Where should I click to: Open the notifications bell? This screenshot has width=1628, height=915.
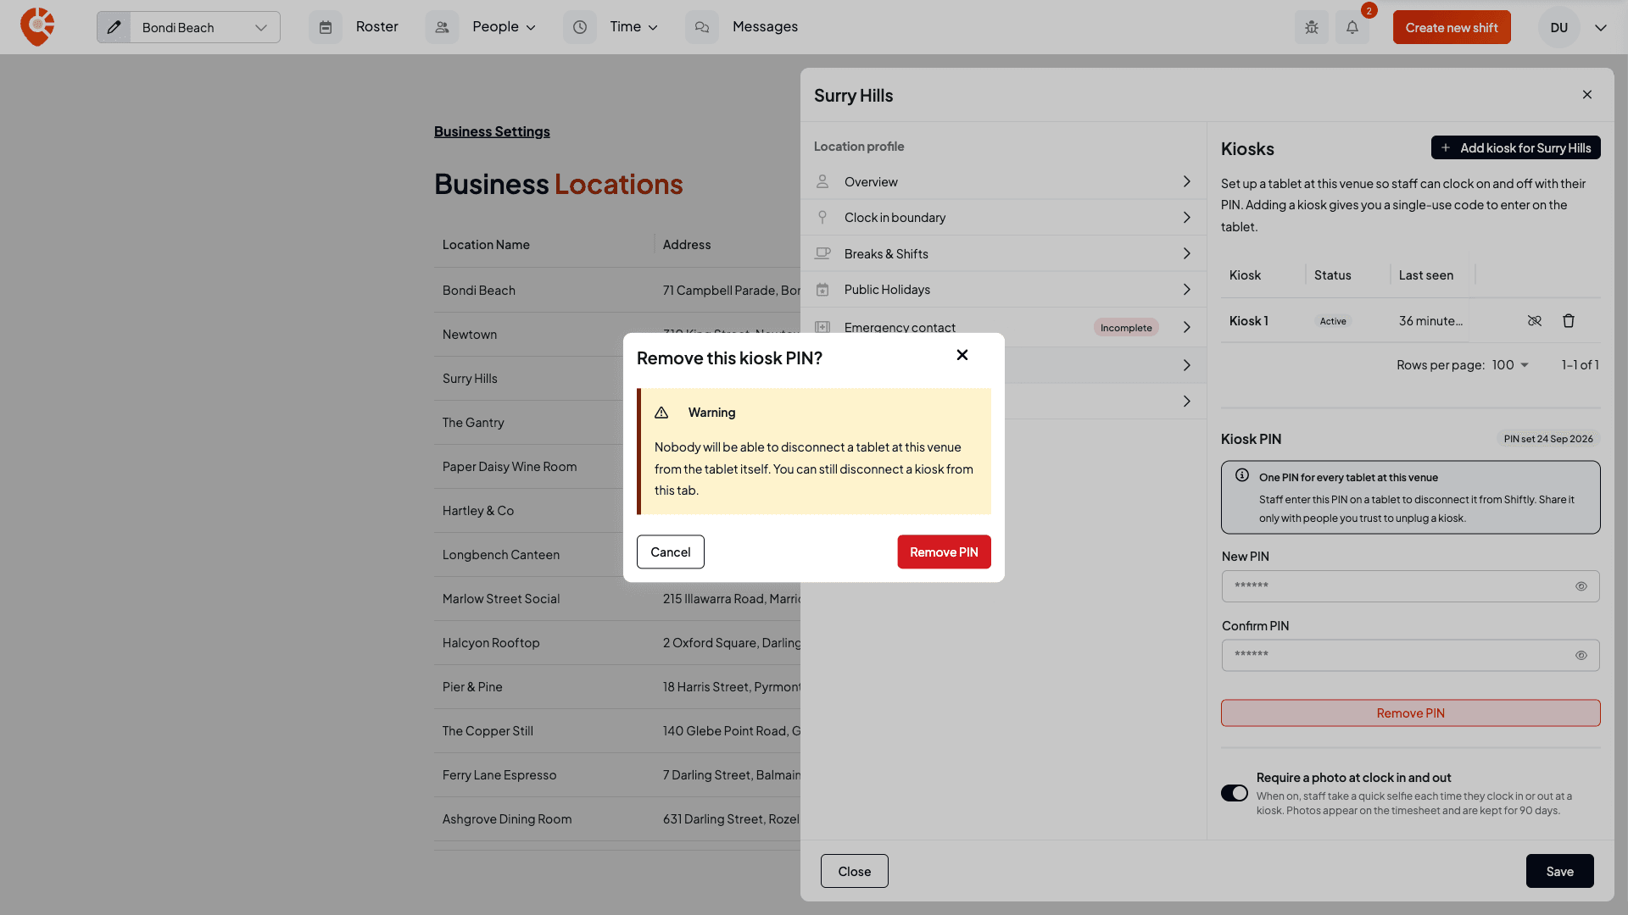(x=1352, y=27)
